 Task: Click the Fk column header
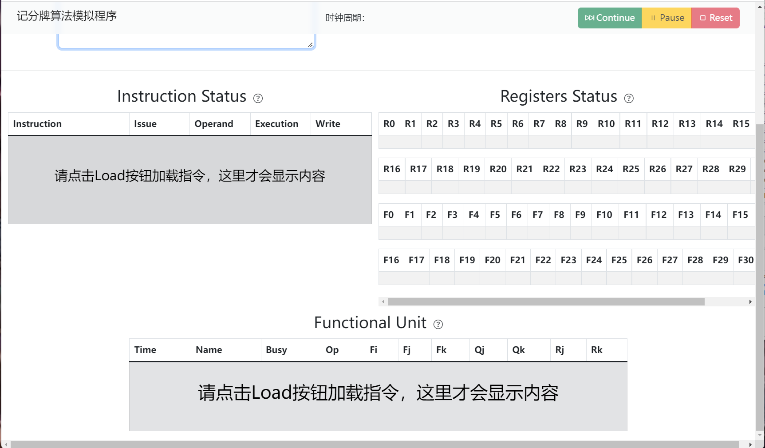point(450,350)
